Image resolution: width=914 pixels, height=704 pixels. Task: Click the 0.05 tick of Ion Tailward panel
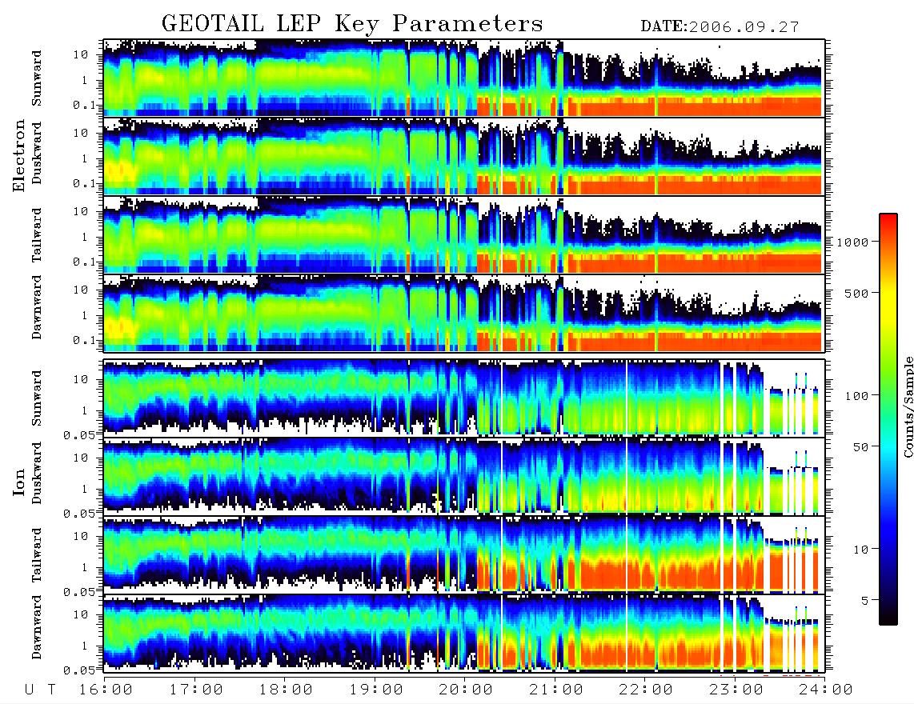pyautogui.click(x=80, y=591)
